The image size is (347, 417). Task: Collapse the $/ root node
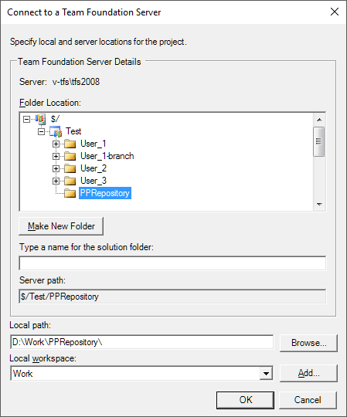[26, 119]
